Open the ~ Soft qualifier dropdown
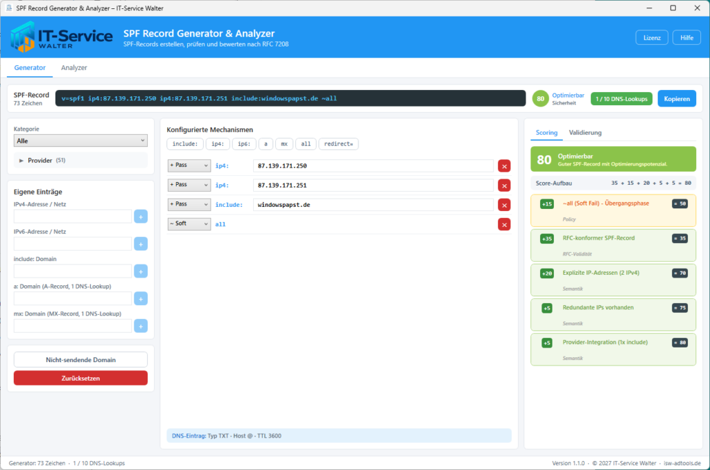This screenshot has height=470, width=710. pyautogui.click(x=189, y=224)
